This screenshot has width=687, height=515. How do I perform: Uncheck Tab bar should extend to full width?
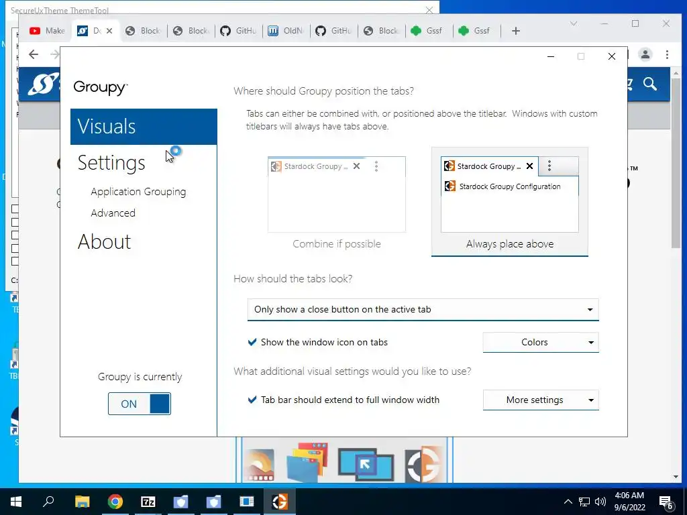[x=252, y=400]
